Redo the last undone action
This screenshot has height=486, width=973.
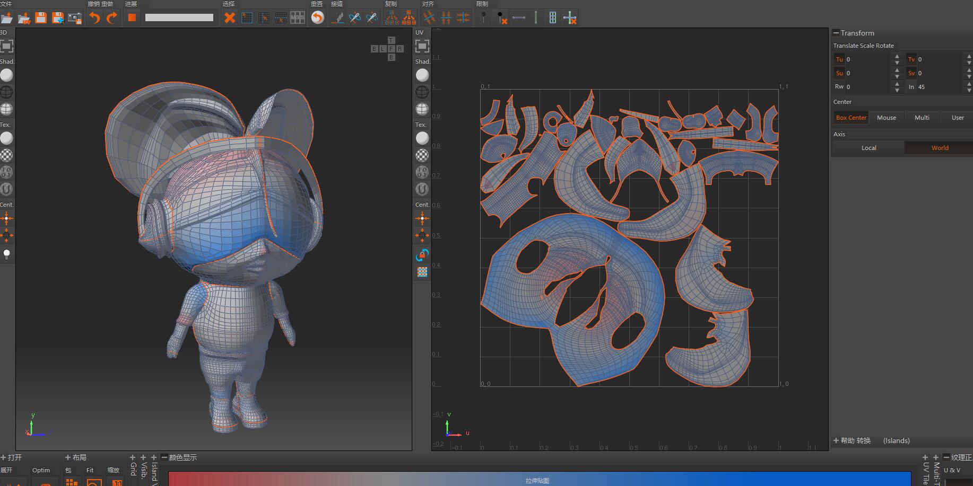(x=112, y=18)
